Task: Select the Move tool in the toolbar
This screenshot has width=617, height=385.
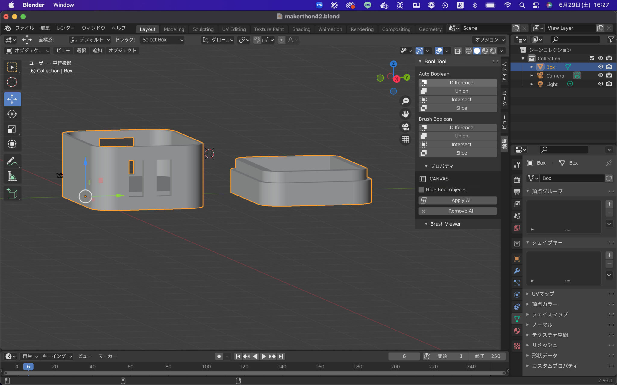Action: 12,99
